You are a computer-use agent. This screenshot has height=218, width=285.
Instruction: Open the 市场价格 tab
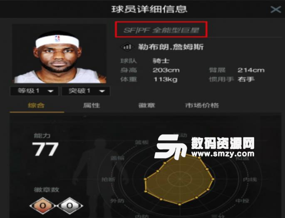coord(202,105)
